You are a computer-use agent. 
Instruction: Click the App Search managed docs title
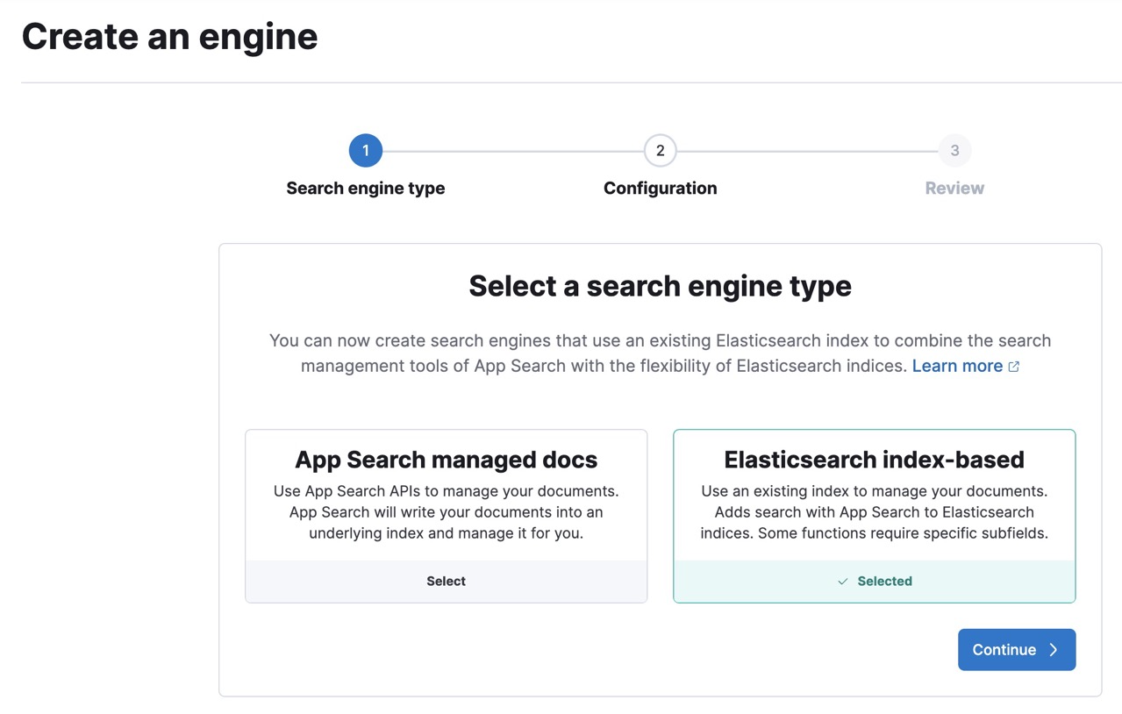coord(446,460)
